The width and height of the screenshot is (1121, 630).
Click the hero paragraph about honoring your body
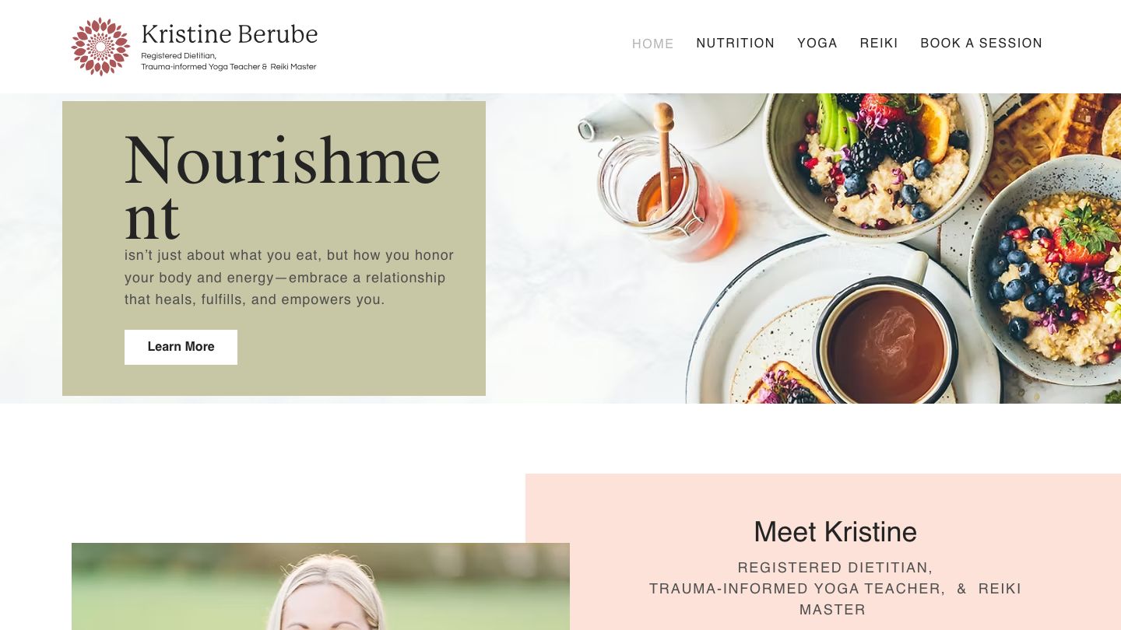[x=289, y=278]
